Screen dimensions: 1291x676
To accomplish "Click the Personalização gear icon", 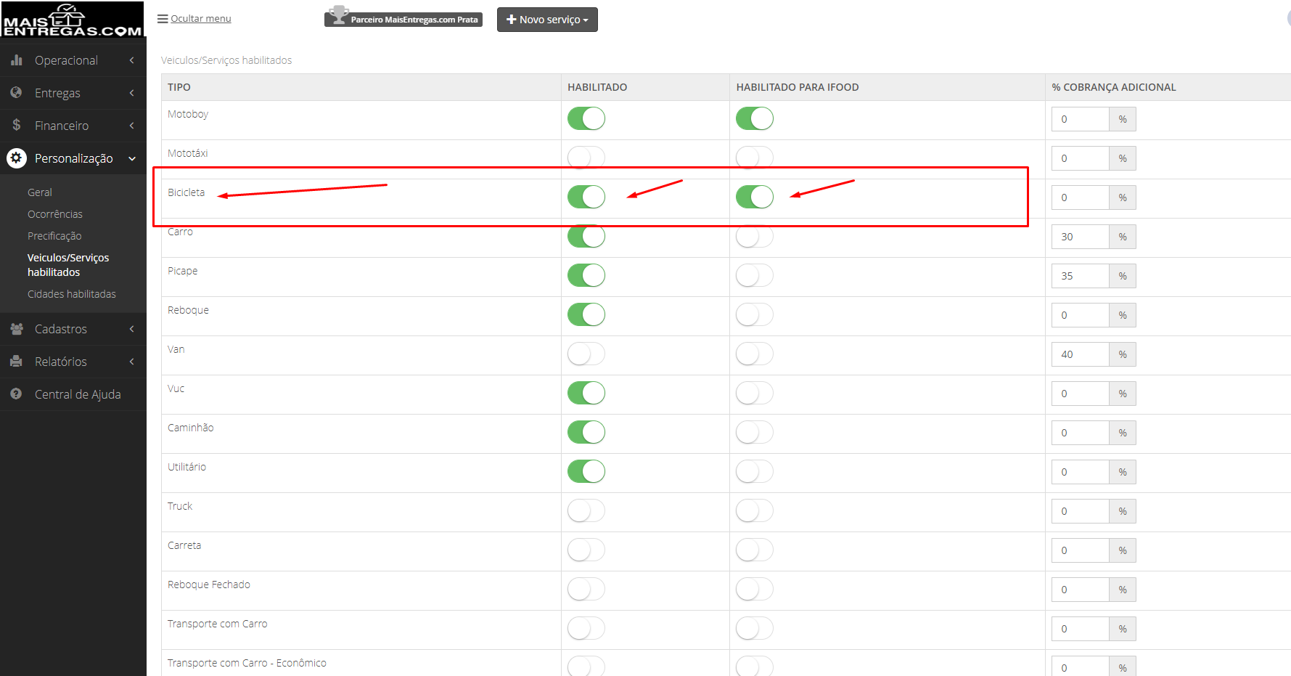I will [16, 158].
